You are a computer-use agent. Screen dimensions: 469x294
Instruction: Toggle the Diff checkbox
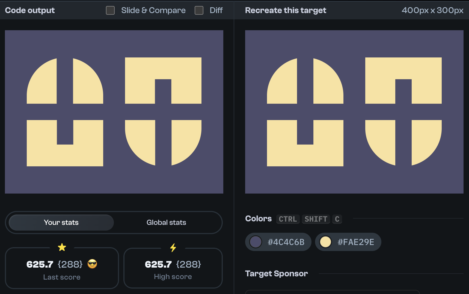coord(199,10)
